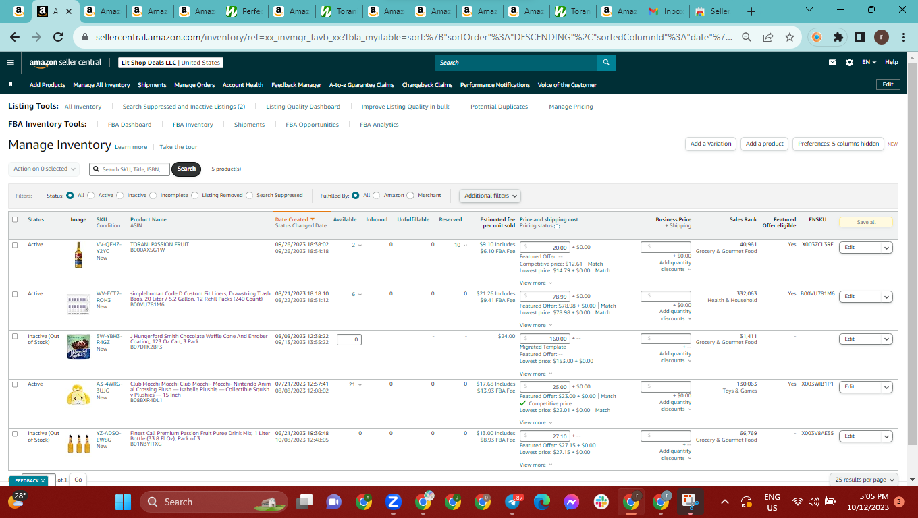Image resolution: width=918 pixels, height=518 pixels.
Task: Check the box for the simplehuman Liners row
Action: (x=15, y=294)
